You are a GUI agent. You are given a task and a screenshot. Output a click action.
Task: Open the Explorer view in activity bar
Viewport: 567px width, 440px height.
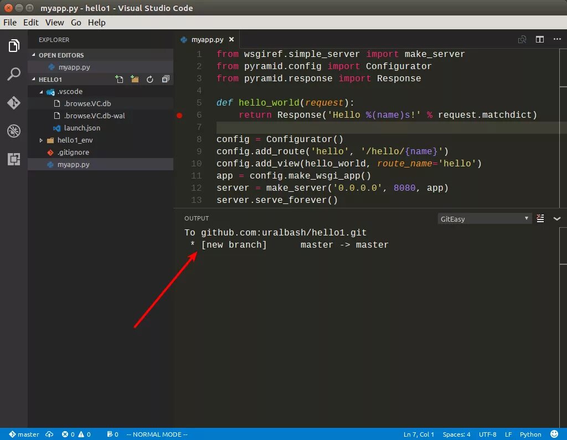pos(14,45)
